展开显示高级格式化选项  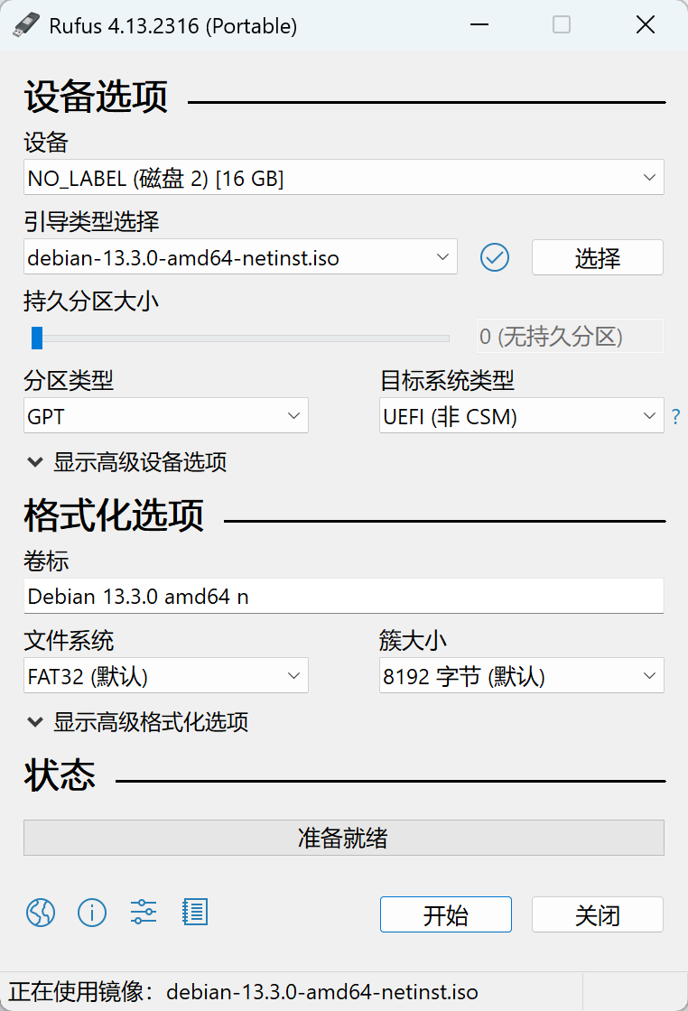137,722
